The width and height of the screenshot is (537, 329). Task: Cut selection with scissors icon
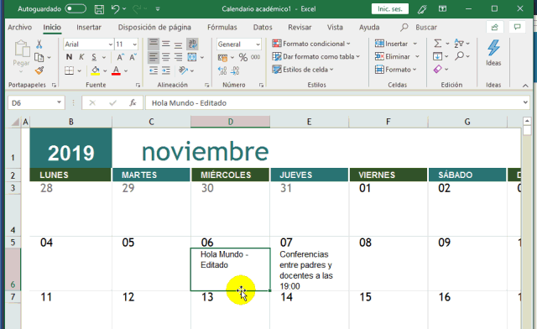coord(39,44)
